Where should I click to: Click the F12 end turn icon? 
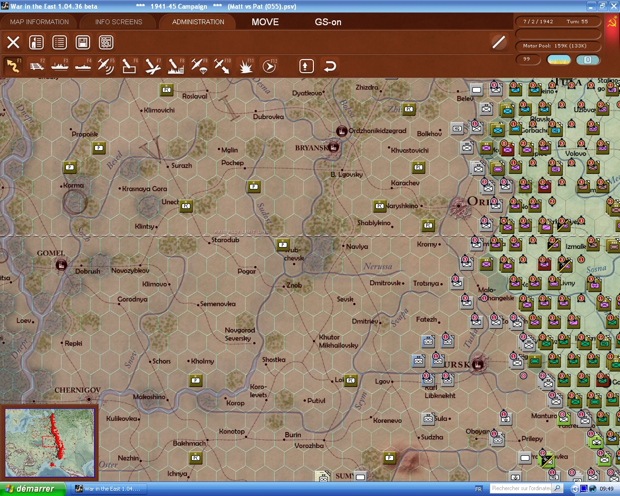click(269, 66)
